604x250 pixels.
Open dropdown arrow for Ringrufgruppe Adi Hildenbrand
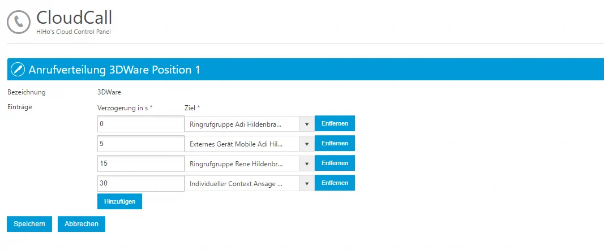(307, 124)
